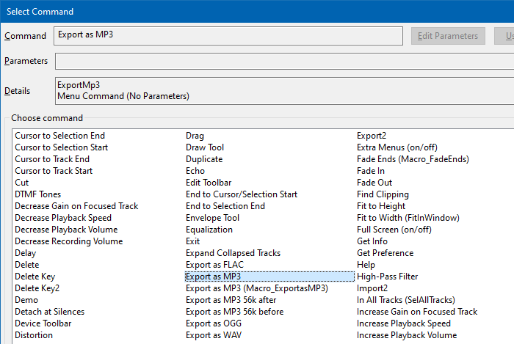Select Increase Playback Volume command
514x344 pixels.
[x=407, y=335]
